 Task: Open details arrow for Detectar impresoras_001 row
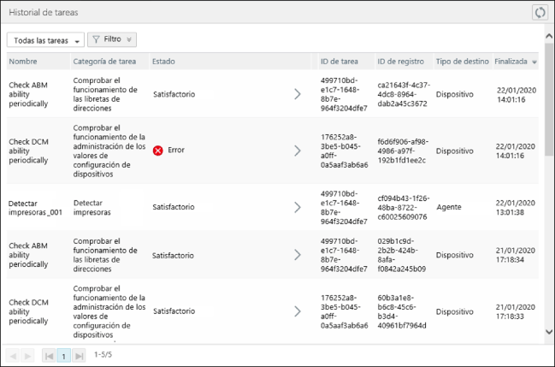(298, 207)
